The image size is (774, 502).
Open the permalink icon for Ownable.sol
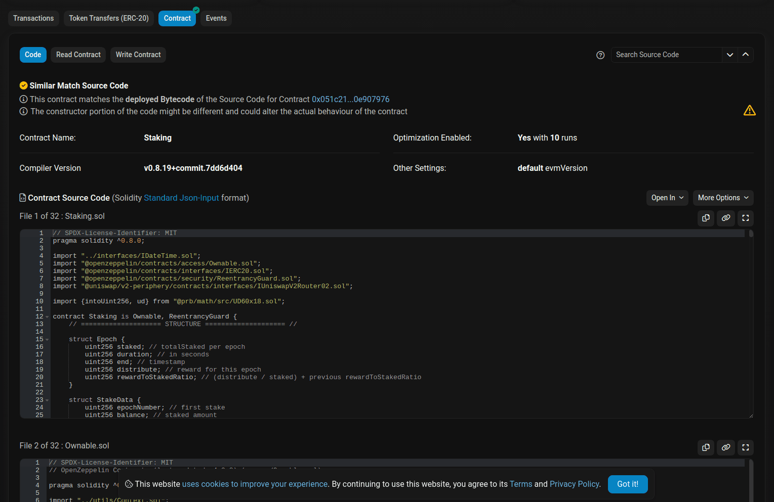(725, 447)
